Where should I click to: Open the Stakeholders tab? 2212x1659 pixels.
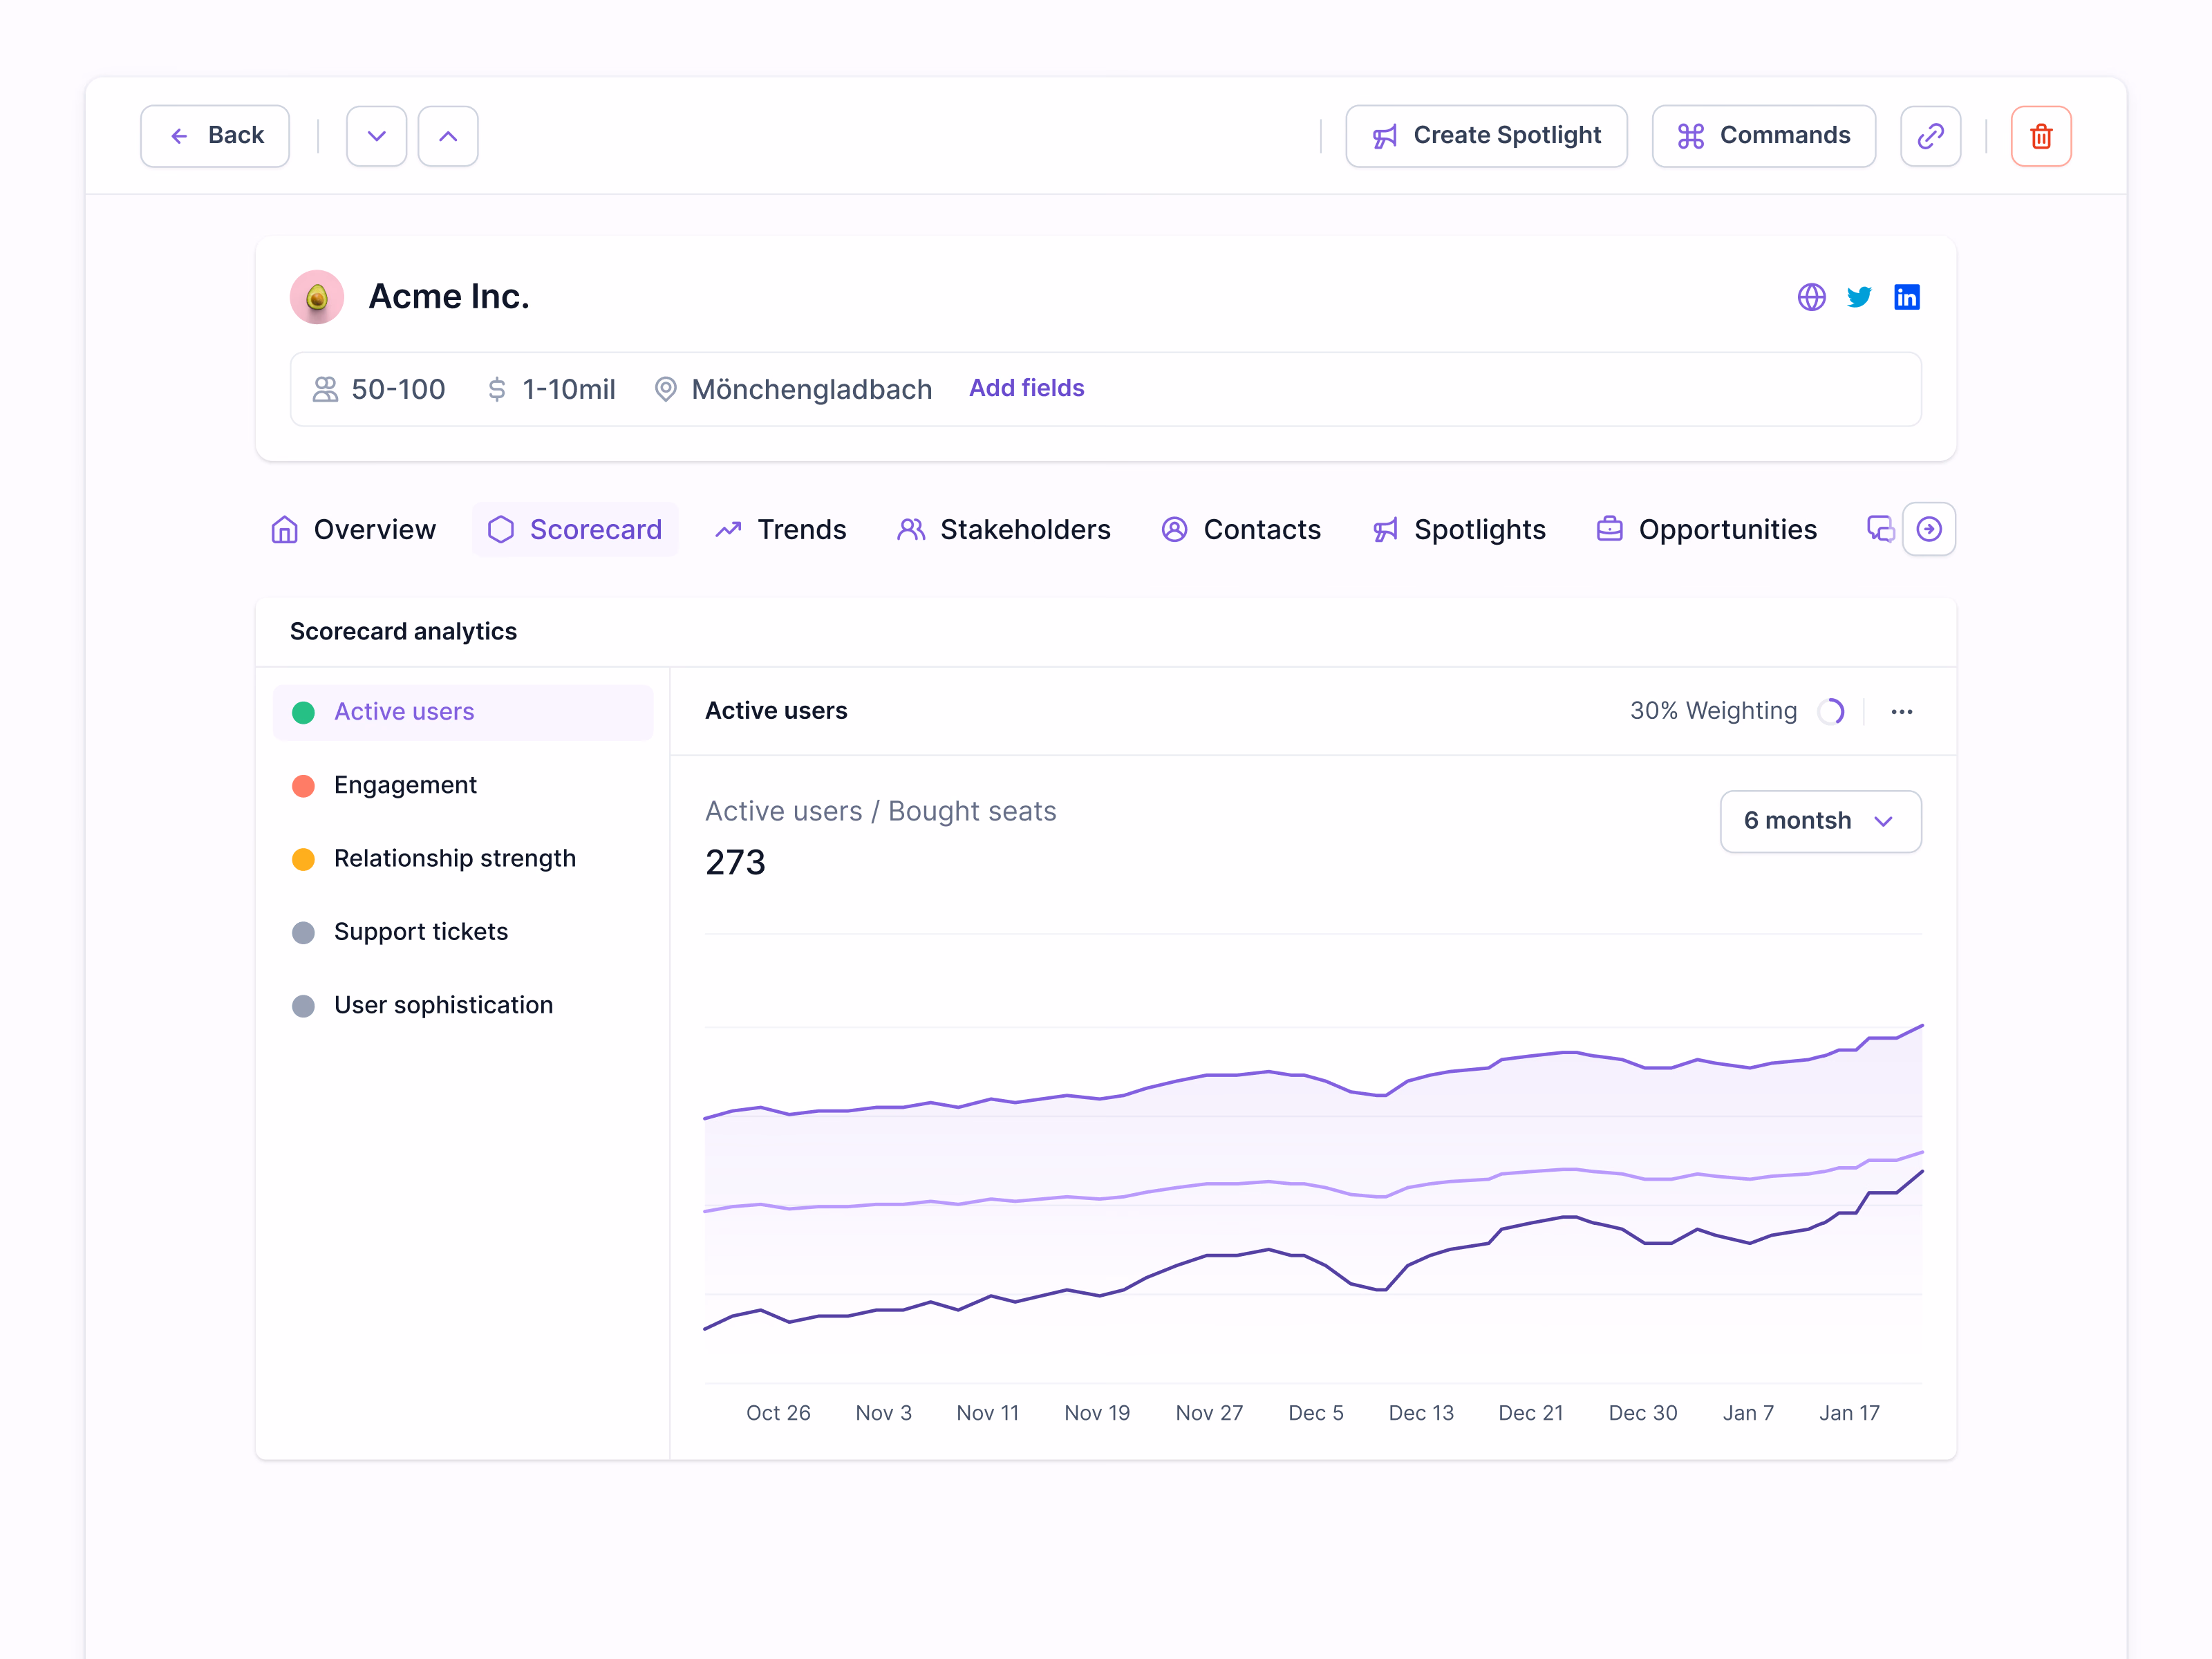(x=1004, y=529)
